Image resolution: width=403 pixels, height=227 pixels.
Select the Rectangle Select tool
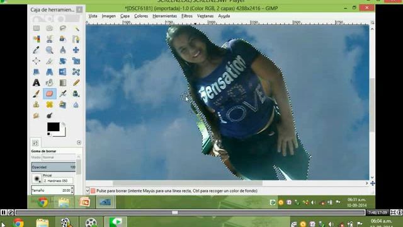click(37, 28)
